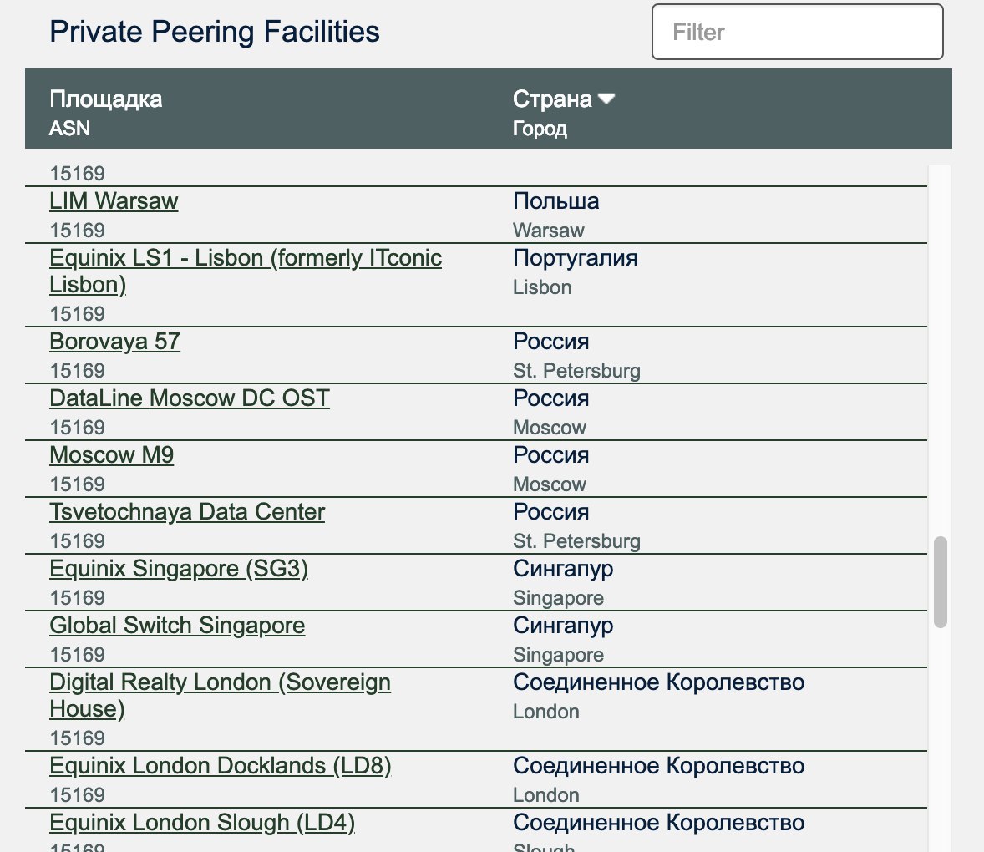Click the Filter input field
984x852 pixels.
click(x=797, y=32)
